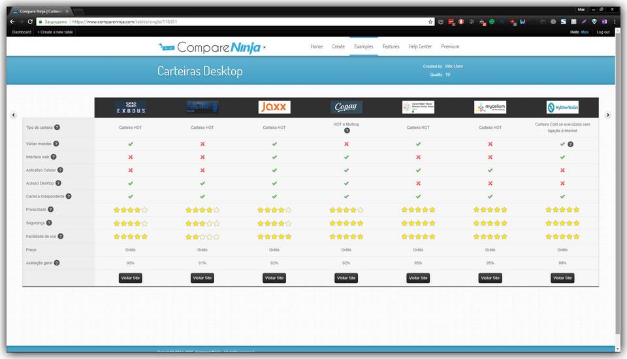
Task: Bookmark this page with the star icon
Action: 430,22
